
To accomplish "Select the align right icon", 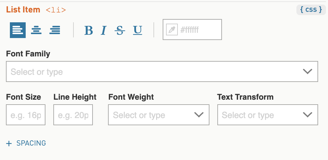I will pos(55,30).
